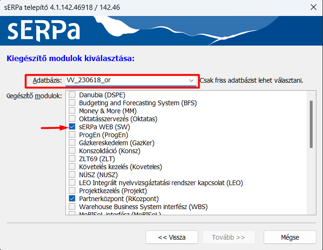This screenshot has width=323, height=250.
Task: Tick the LEO Integrált nyelvvizsgáztatási checkbox
Action: (72, 182)
